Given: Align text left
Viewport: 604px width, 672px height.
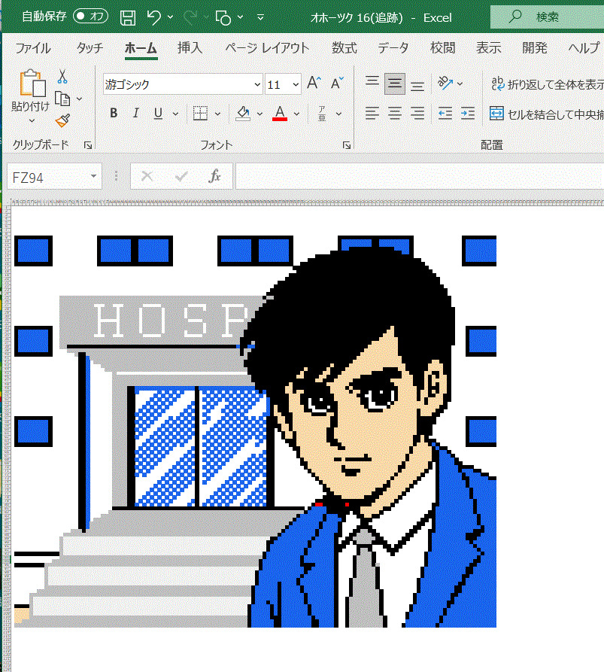Looking at the screenshot, I should [x=372, y=113].
